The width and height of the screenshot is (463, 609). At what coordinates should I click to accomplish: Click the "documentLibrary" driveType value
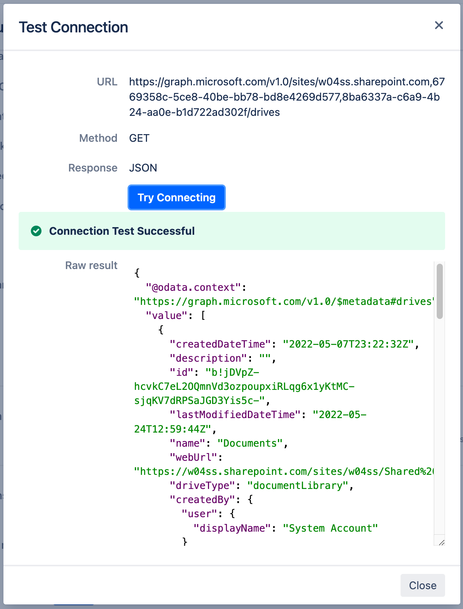[298, 486]
